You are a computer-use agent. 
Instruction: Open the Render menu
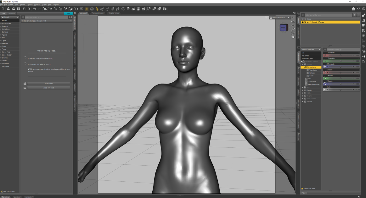click(x=22, y=5)
